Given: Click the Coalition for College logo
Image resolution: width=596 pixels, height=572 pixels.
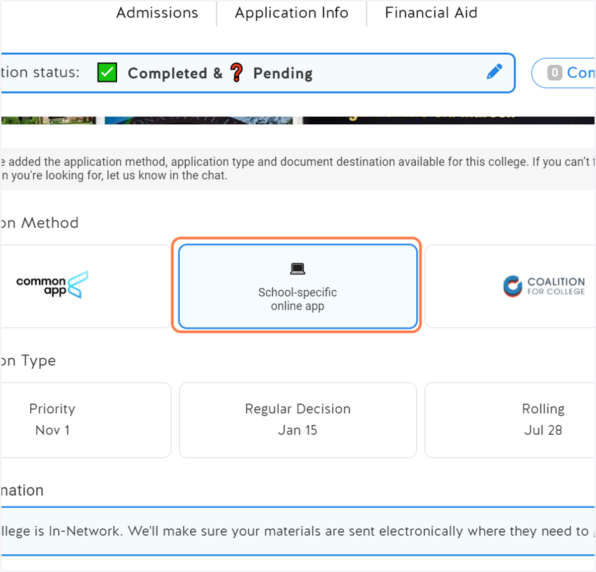Looking at the screenshot, I should pyautogui.click(x=544, y=286).
